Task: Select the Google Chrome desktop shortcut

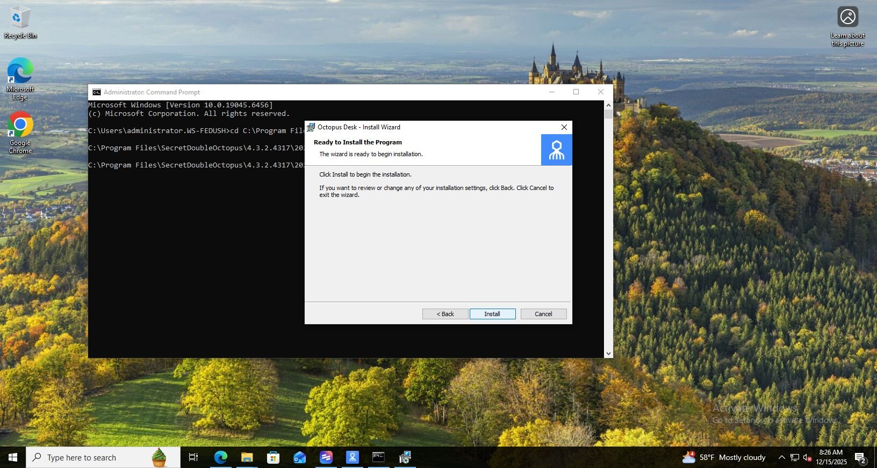Action: 20,133
